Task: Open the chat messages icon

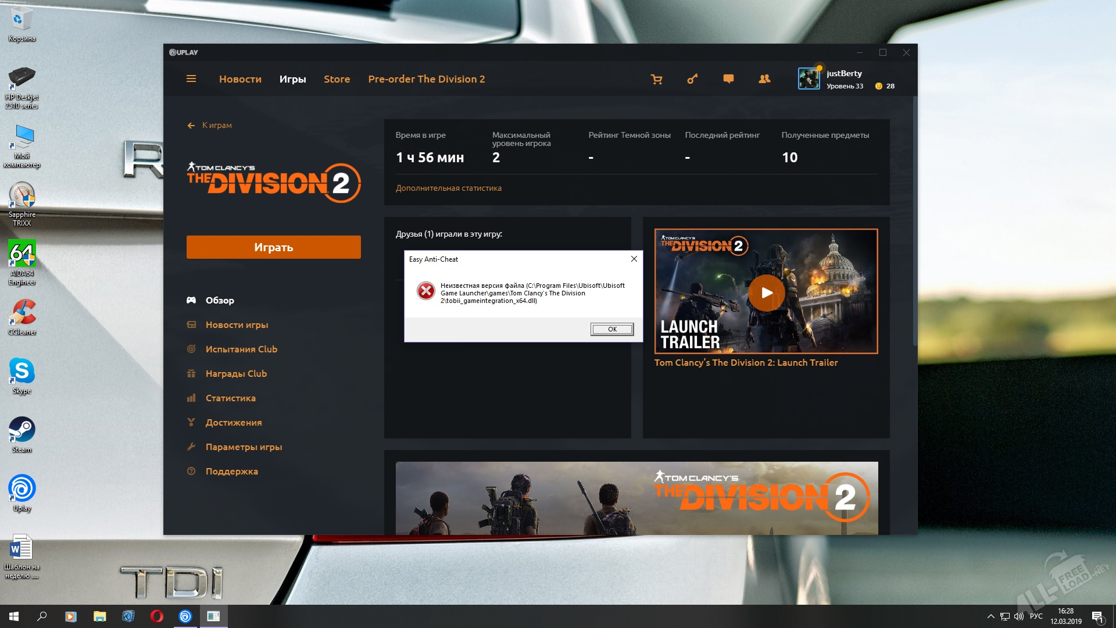Action: (728, 79)
